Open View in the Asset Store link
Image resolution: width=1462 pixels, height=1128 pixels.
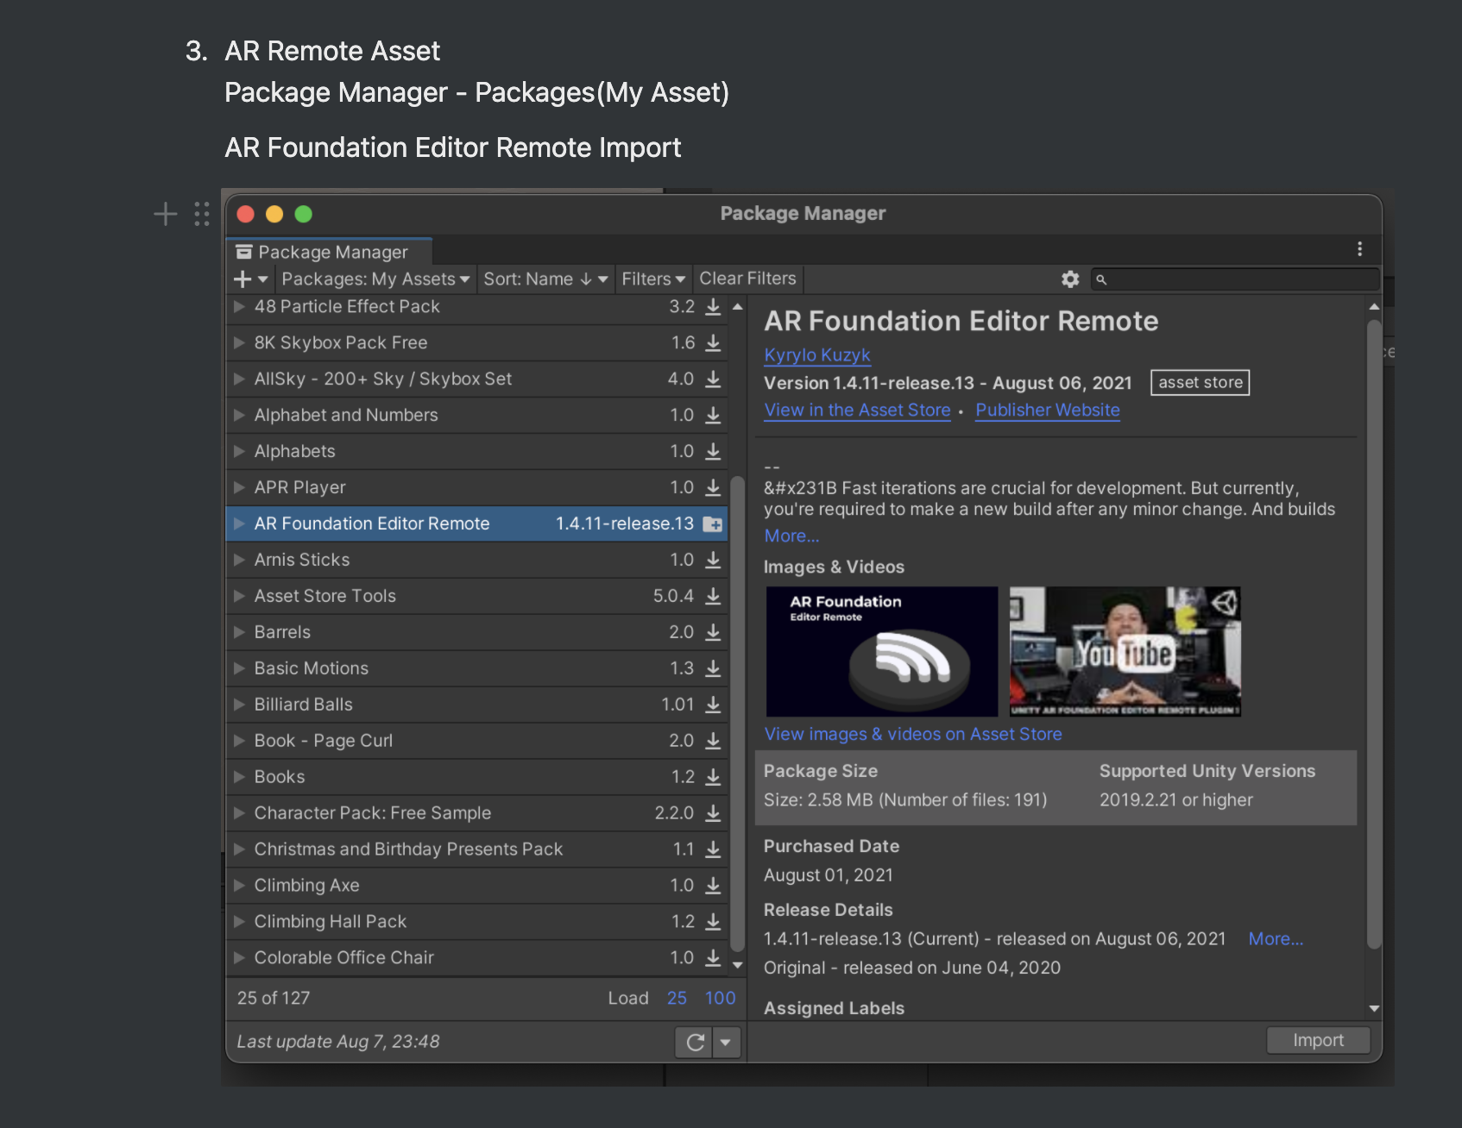click(857, 410)
